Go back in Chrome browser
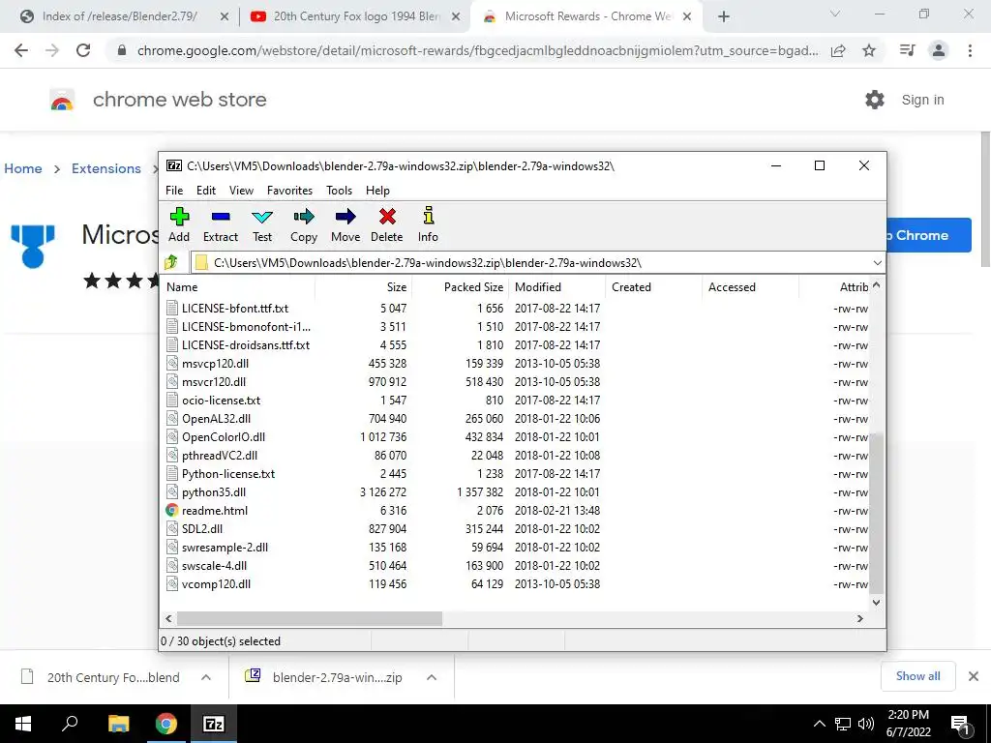Viewport: 991px width, 743px height. click(x=21, y=50)
